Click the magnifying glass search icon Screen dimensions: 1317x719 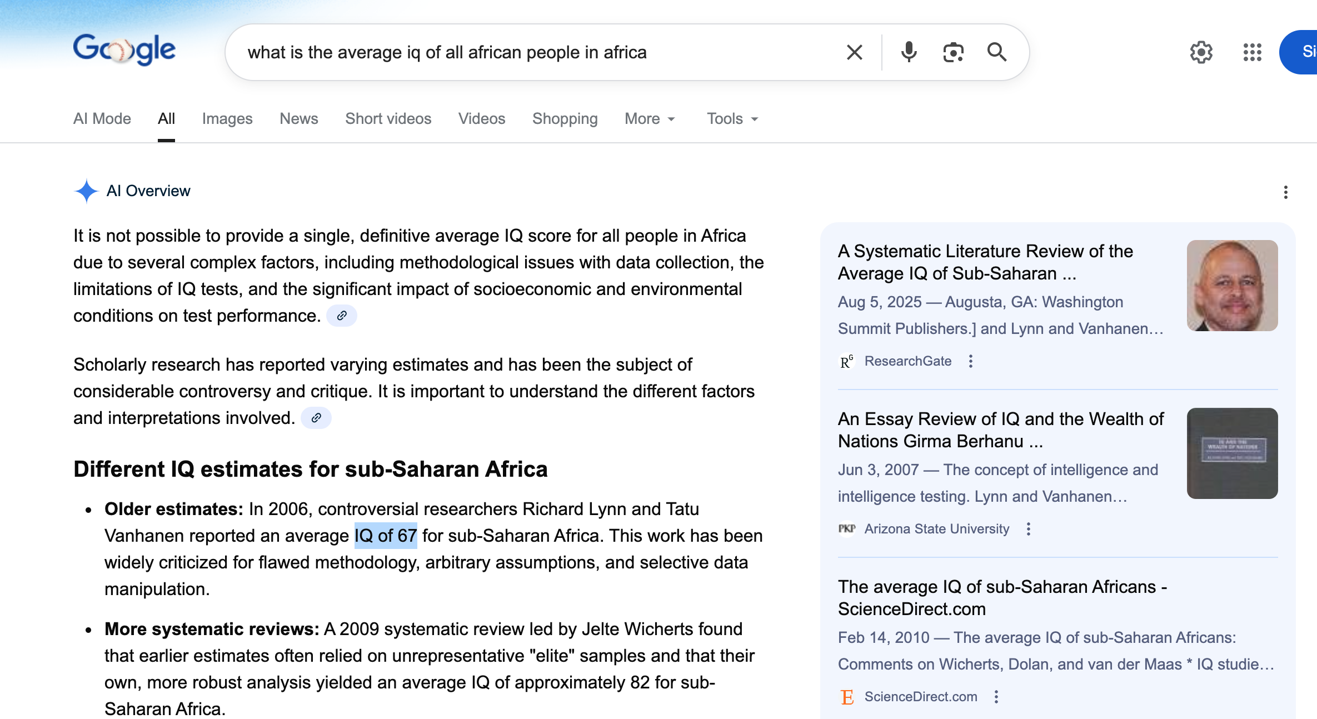click(996, 52)
